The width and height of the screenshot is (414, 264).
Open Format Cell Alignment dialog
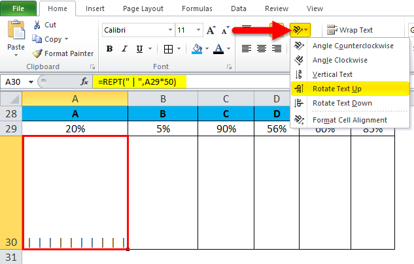point(350,120)
